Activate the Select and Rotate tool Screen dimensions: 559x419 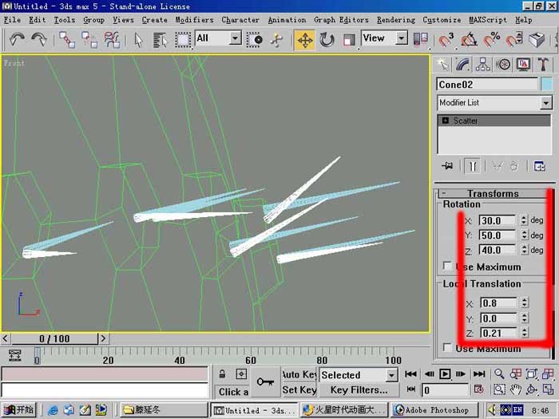327,40
